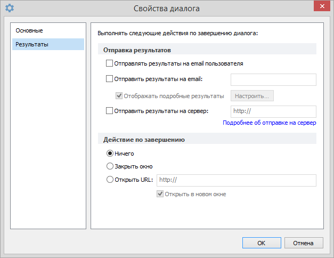The height and width of the screenshot is (258, 334).
Task: Open Подробнее об отправке на сервер link
Action: (269, 123)
